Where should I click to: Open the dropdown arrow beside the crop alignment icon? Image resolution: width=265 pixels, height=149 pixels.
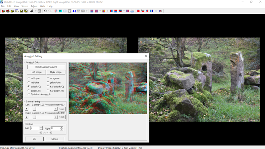pyautogui.click(x=36, y=11)
